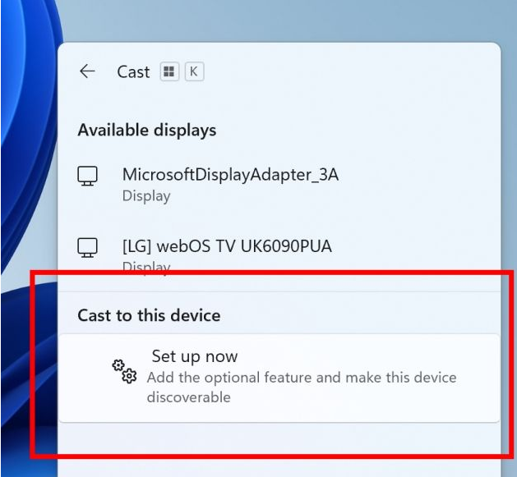Click the Cast to this device heading
Image resolution: width=517 pixels, height=477 pixels.
[149, 315]
